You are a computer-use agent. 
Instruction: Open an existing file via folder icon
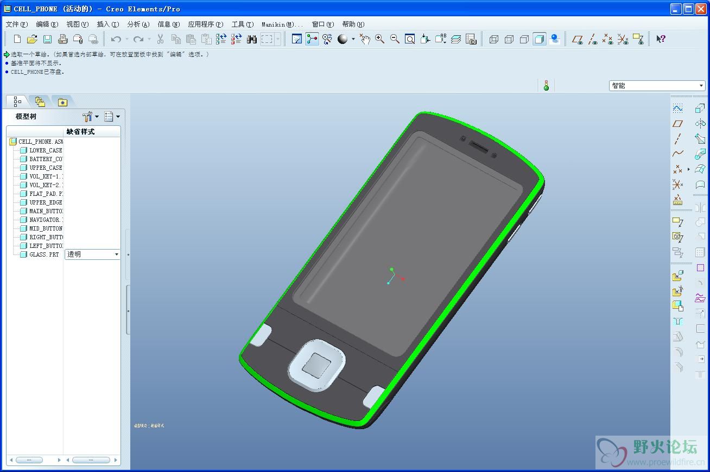(x=32, y=39)
